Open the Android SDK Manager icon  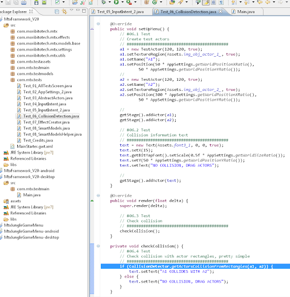point(36,2)
